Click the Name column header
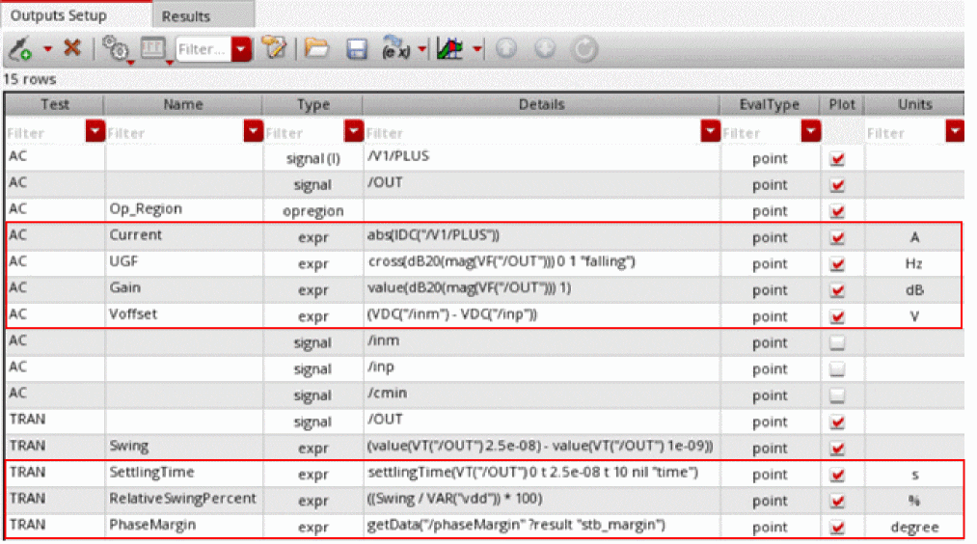This screenshot has height=544, width=977. 183,105
